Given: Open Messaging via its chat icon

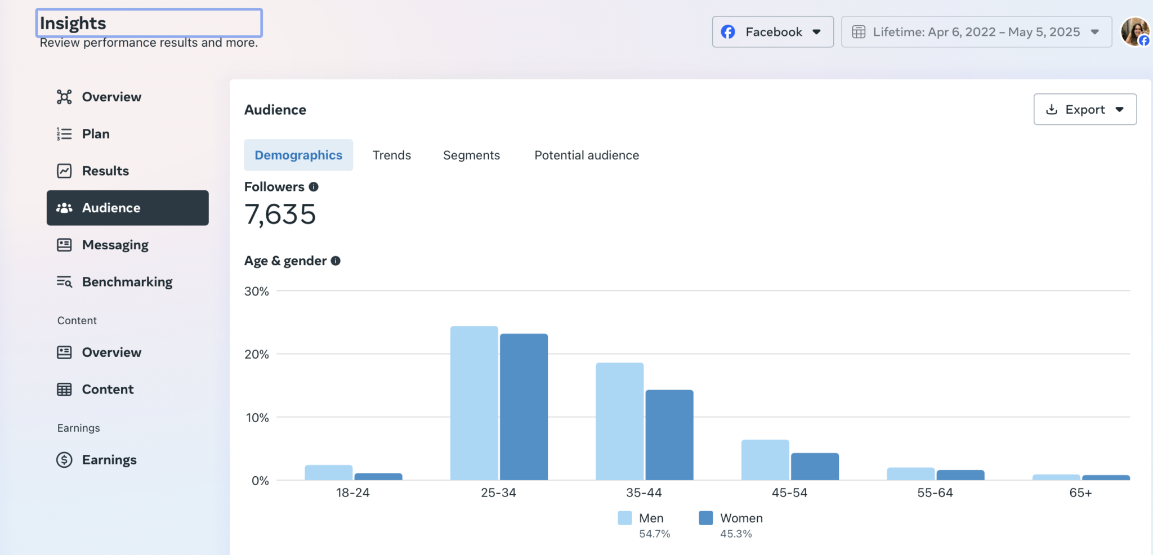Looking at the screenshot, I should 64,244.
